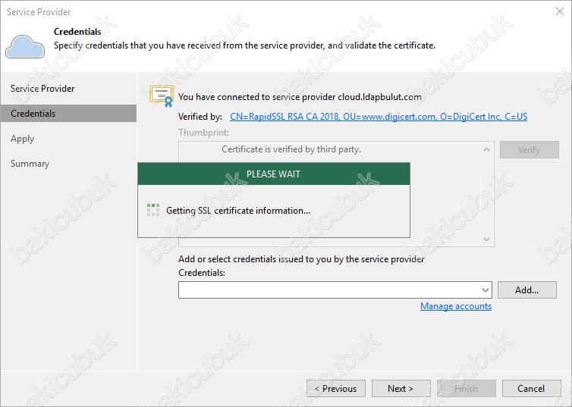The image size is (572, 407).
Task: Select the Service Provider wizard step
Action: point(42,89)
